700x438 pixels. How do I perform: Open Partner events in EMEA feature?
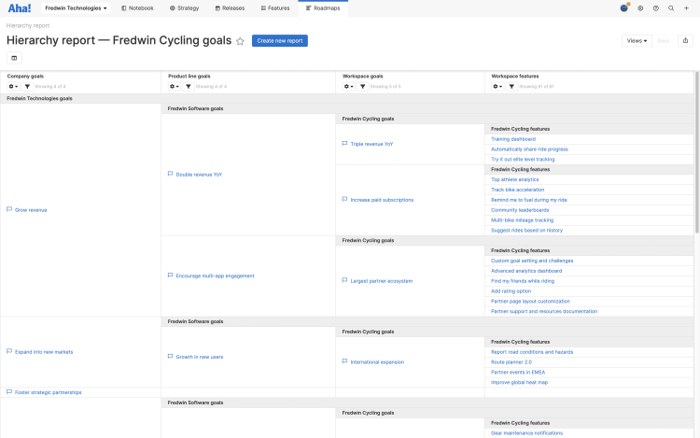[x=518, y=373]
